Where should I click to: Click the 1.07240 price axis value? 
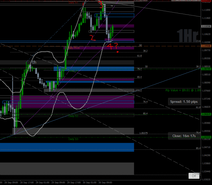pyautogui.click(x=206, y=99)
